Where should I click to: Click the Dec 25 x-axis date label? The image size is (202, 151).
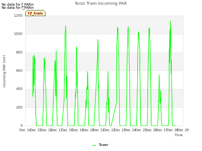(141, 130)
